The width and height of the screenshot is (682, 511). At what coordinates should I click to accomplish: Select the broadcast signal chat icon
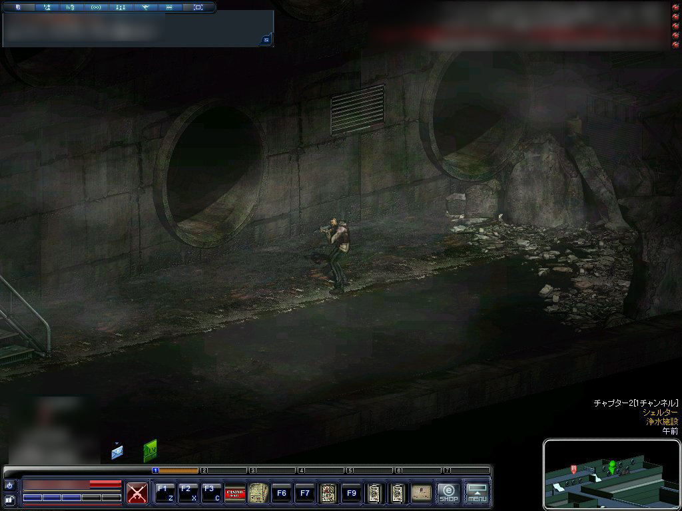click(96, 7)
